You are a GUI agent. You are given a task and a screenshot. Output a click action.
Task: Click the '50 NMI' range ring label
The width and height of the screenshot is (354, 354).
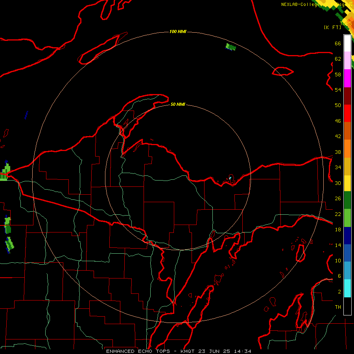[x=178, y=104]
